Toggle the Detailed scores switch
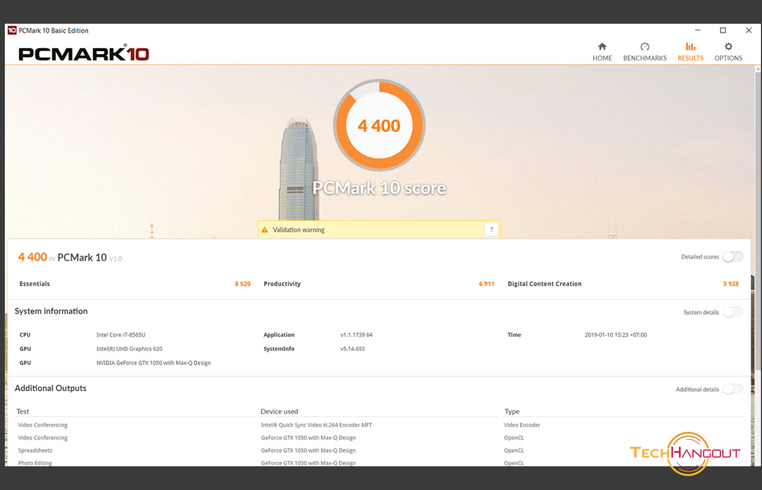 click(732, 257)
